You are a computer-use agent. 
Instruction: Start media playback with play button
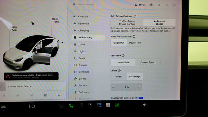click(x=18, y=95)
